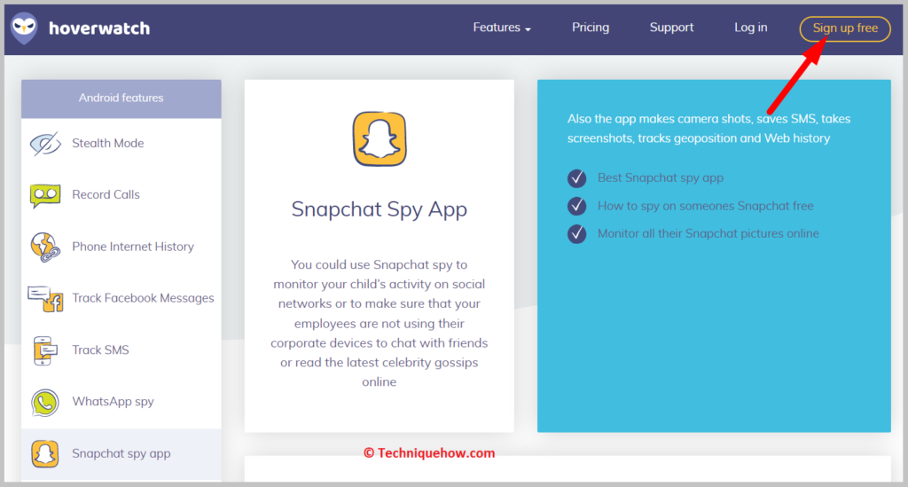Click the Track SMS phone icon

point(44,351)
